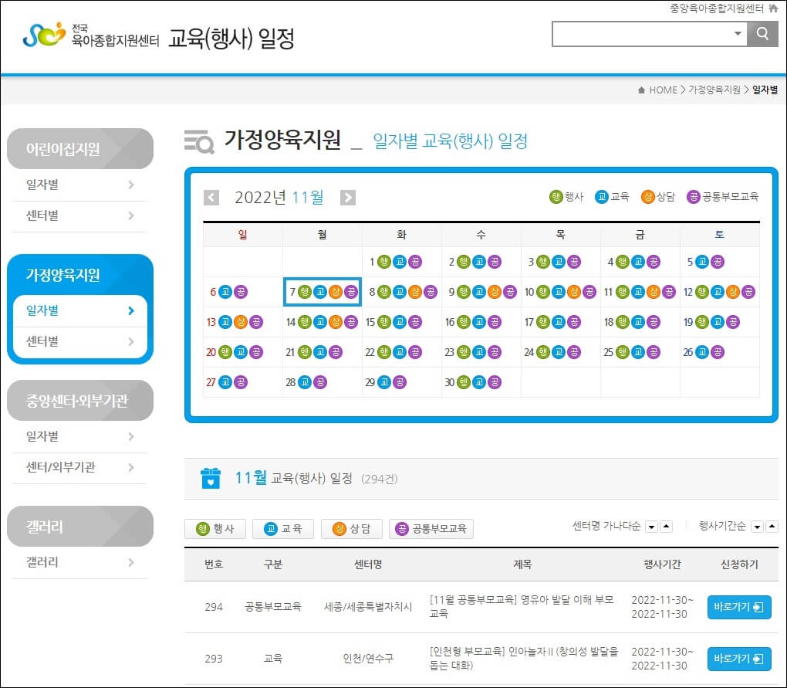The image size is (787, 688).
Task: Click the 공 parent-education icon on November 30
Action: point(494,381)
